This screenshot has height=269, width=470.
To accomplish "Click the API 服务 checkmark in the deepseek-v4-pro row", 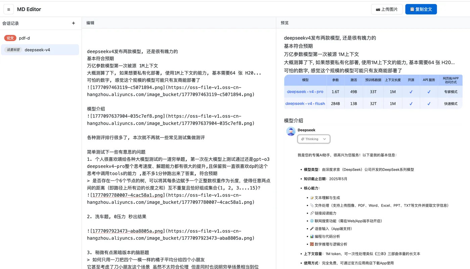I will click(x=429, y=92).
